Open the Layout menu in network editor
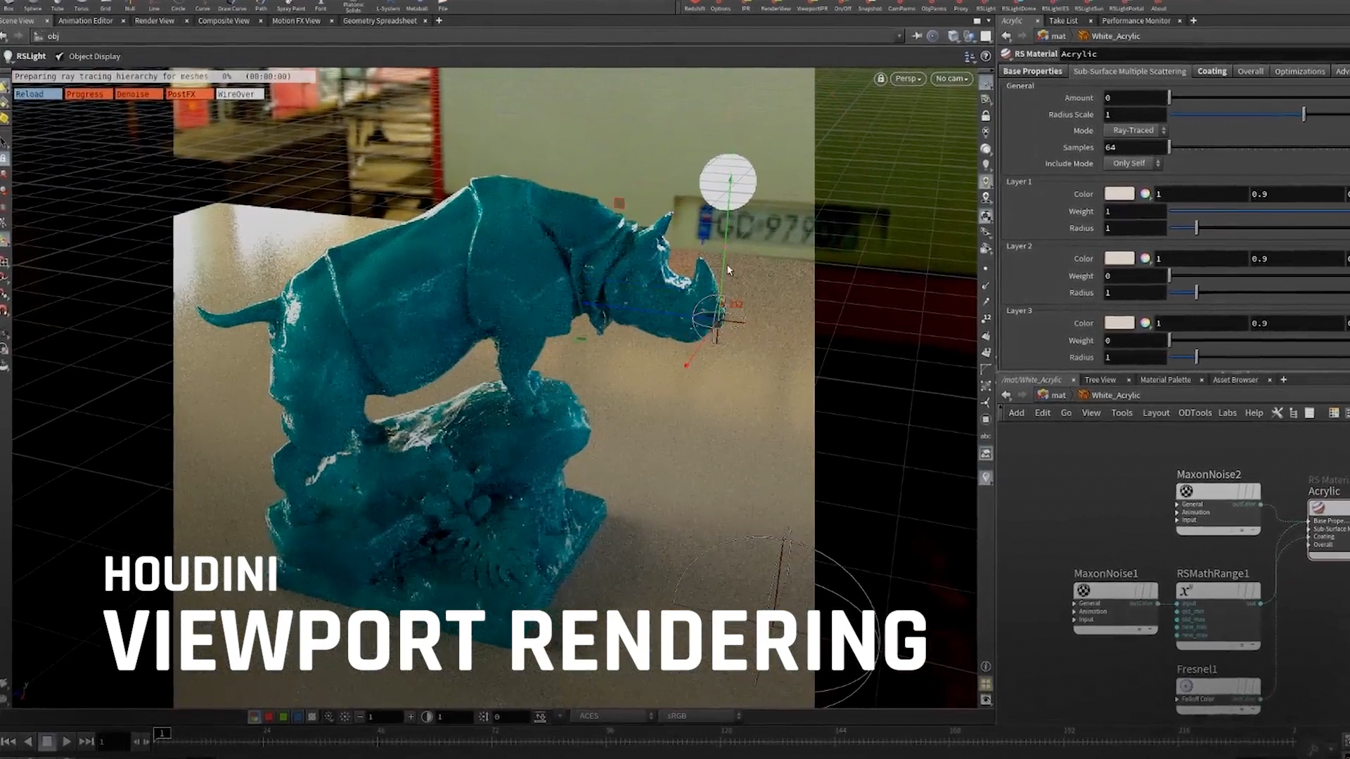The image size is (1350, 759). (1155, 413)
